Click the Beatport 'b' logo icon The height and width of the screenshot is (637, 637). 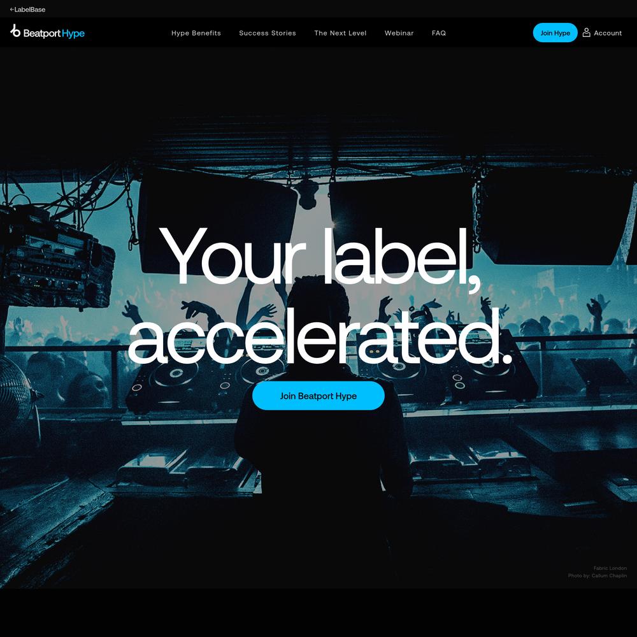click(x=15, y=31)
